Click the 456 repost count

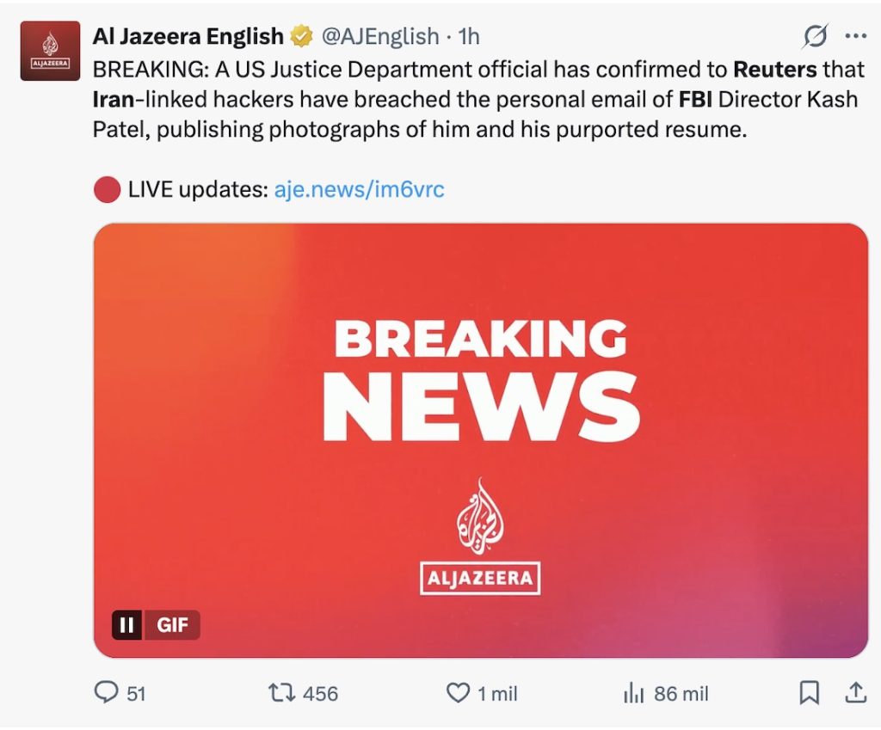click(x=320, y=693)
